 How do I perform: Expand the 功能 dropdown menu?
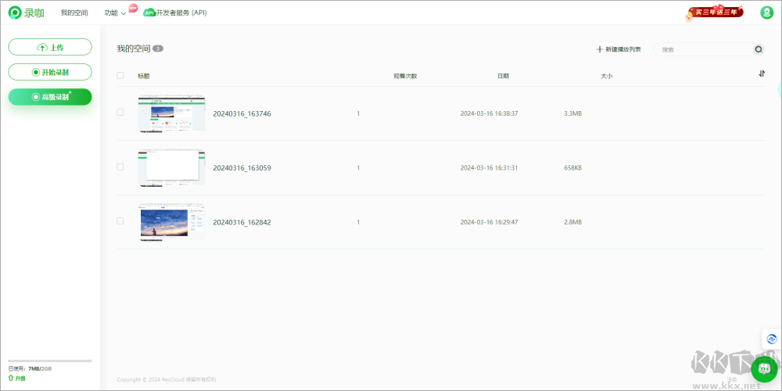(x=115, y=13)
